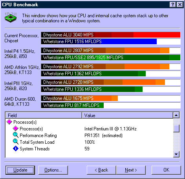Click the blue info icon beside System Threads
Screen dimensions: 185x179
tap(16, 148)
